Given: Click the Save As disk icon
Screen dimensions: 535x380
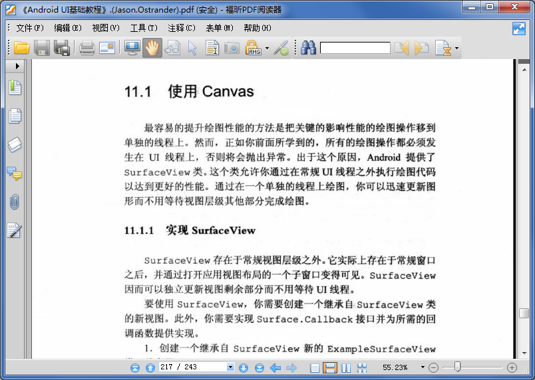Looking at the screenshot, I should [x=62, y=48].
